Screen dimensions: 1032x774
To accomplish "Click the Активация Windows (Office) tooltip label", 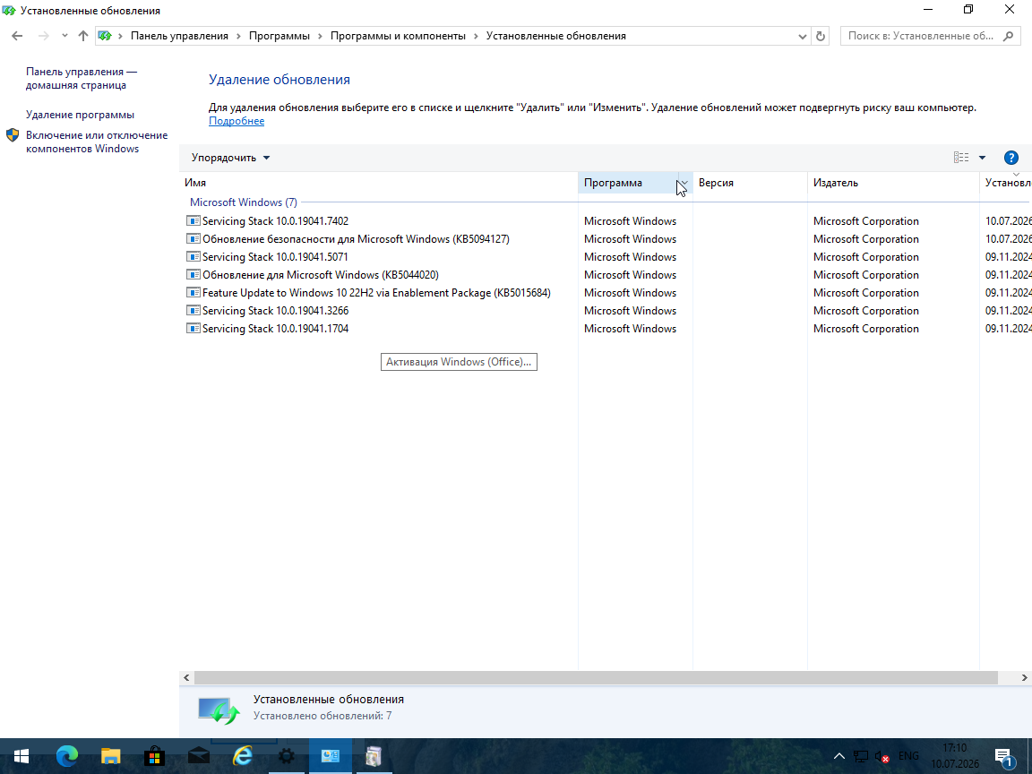I will (459, 362).
